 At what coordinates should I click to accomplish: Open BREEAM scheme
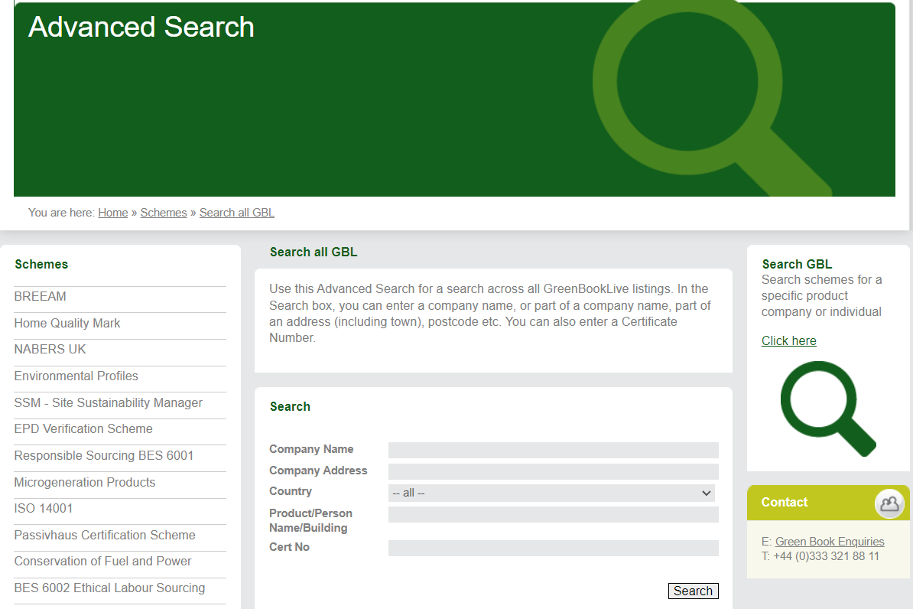[41, 297]
